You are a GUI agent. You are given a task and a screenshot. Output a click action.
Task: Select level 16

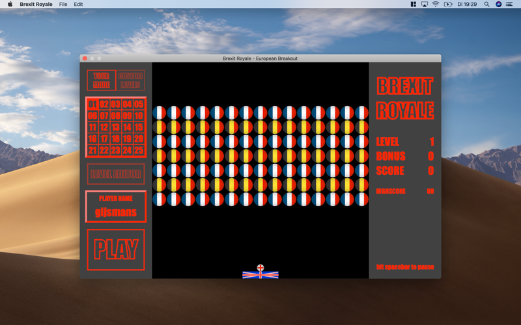pos(92,138)
